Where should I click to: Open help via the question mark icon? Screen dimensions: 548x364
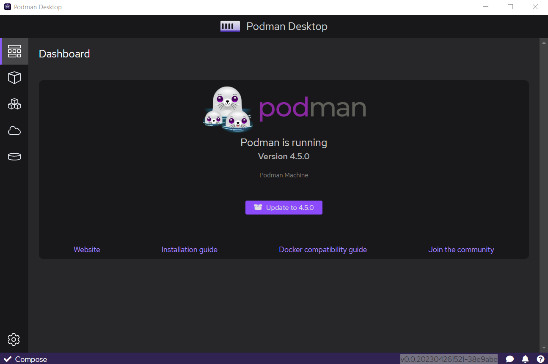(x=540, y=359)
